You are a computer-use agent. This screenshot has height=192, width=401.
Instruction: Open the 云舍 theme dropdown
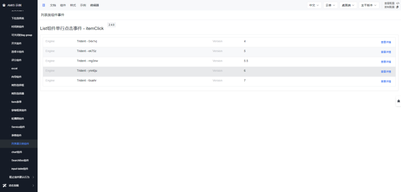pos(330,5)
